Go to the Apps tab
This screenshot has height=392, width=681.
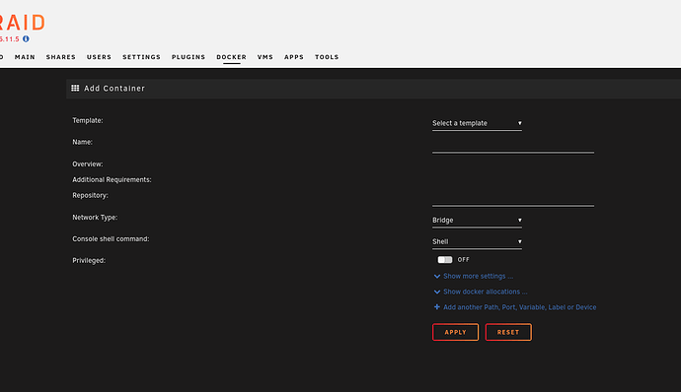click(294, 57)
